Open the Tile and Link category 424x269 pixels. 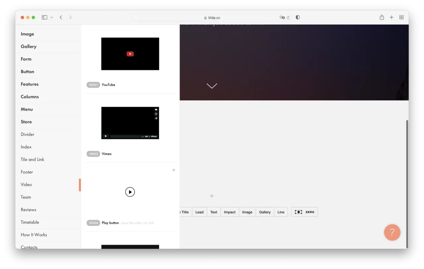click(48, 160)
